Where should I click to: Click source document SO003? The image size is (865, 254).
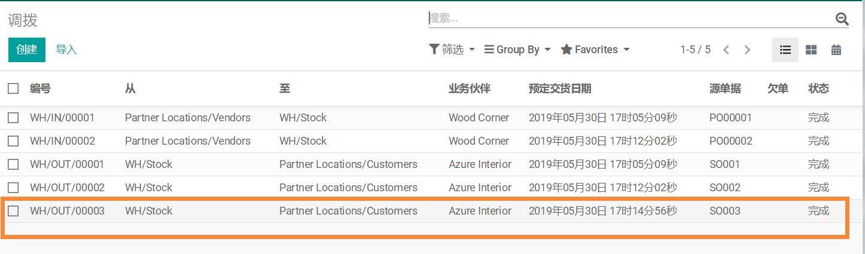click(725, 211)
